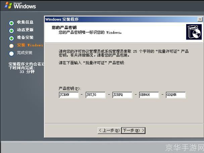
Task: Click the 您的产品密钥 heading
Action: (x=64, y=27)
